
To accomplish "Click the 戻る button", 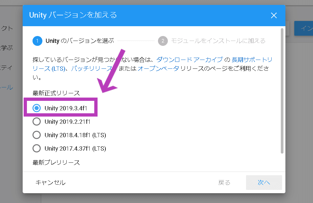I will (224, 182).
